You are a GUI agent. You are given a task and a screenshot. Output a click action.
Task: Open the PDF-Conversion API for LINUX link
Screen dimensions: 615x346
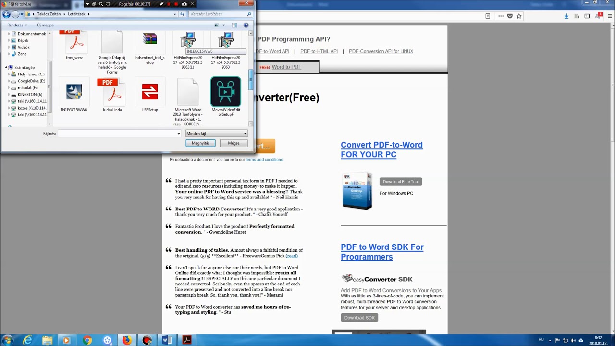(381, 51)
